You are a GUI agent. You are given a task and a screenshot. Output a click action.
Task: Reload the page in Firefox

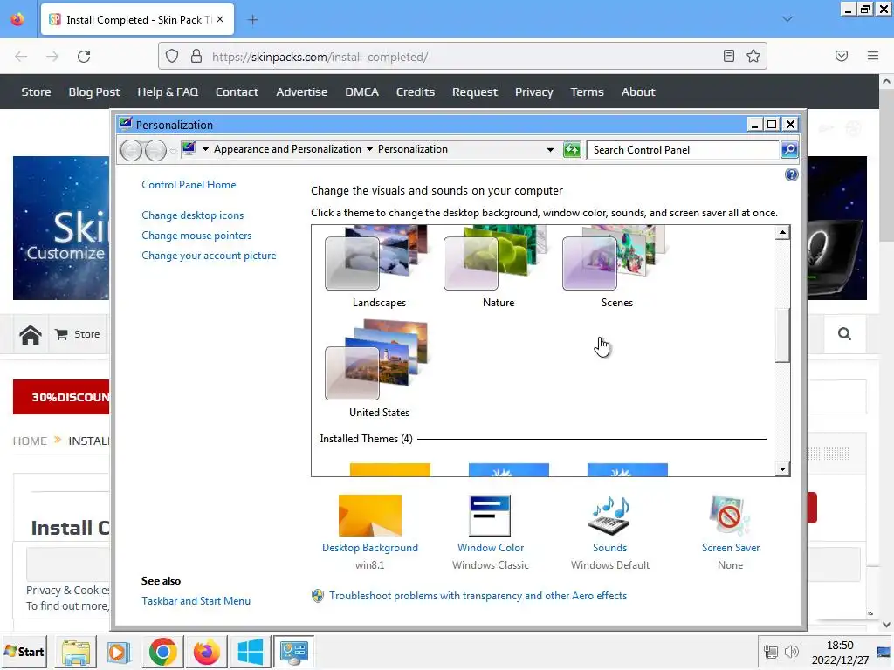84,57
